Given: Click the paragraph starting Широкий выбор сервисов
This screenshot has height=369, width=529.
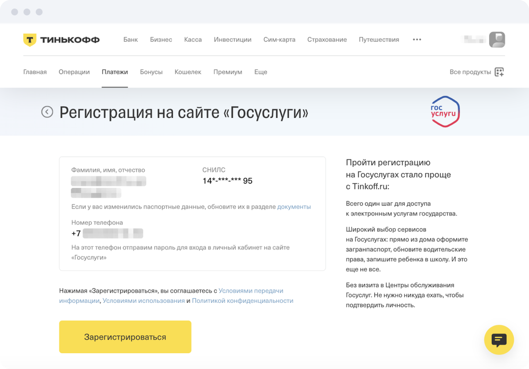Looking at the screenshot, I should 407,249.
